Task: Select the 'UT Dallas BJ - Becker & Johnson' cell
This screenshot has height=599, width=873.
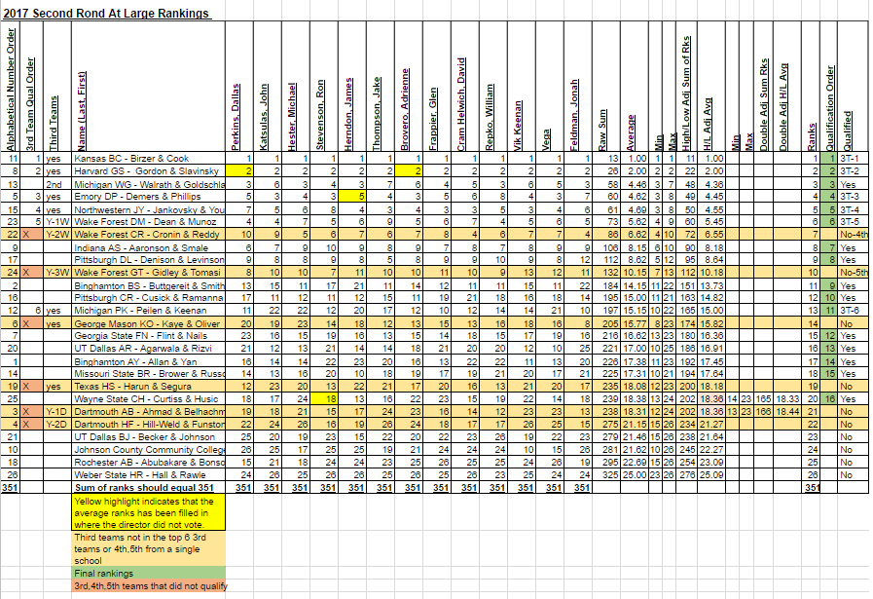Action: coord(148,437)
